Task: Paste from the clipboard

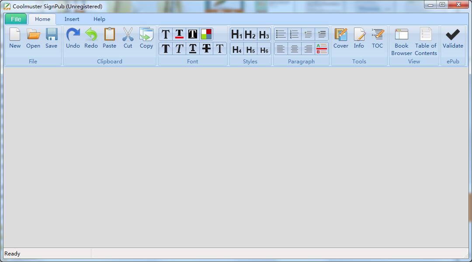Action: (x=109, y=38)
